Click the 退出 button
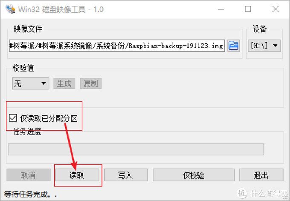This screenshot has height=201, width=290. coord(261,175)
